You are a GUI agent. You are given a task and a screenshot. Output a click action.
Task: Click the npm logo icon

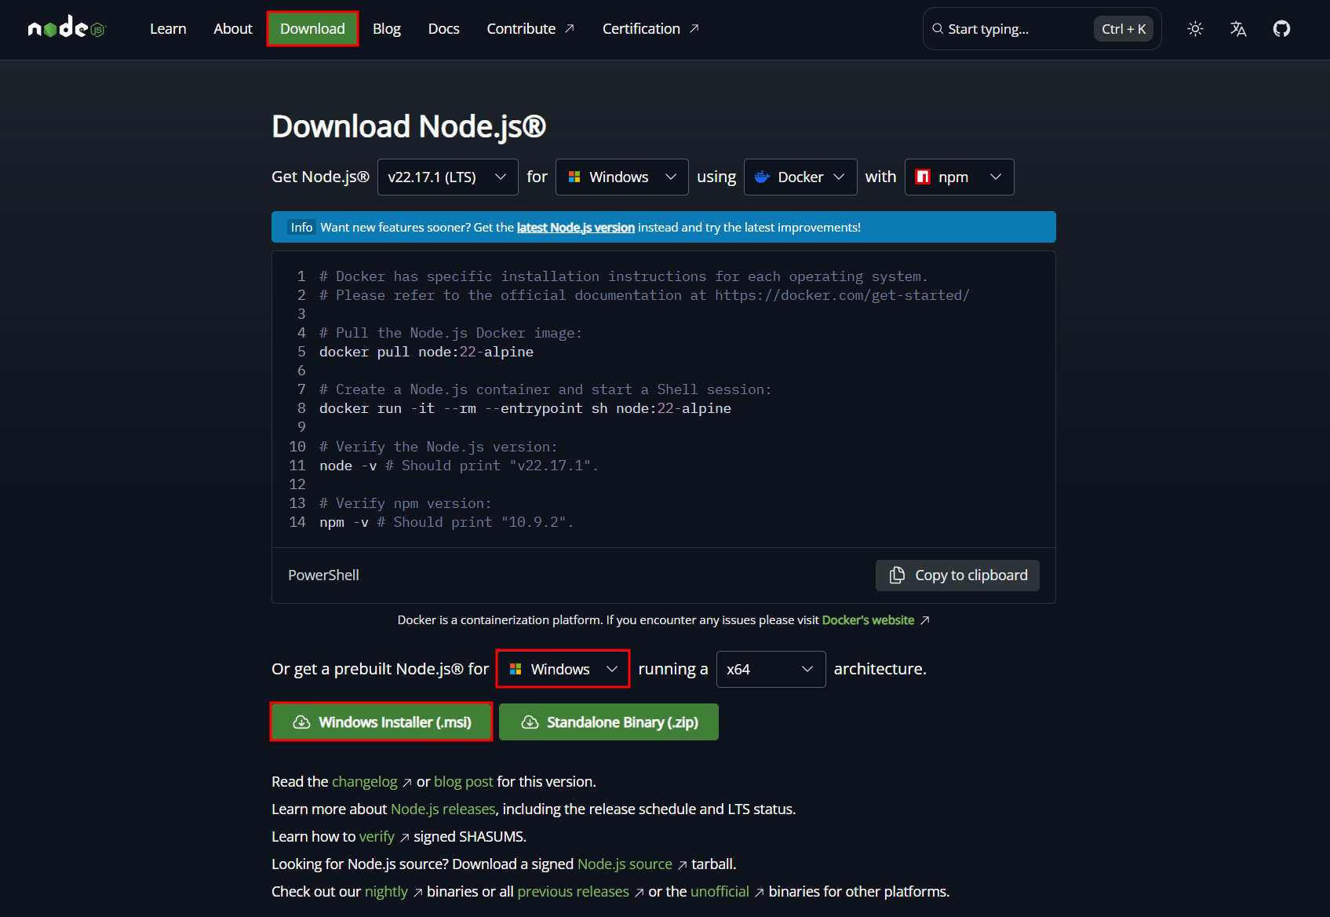922,177
